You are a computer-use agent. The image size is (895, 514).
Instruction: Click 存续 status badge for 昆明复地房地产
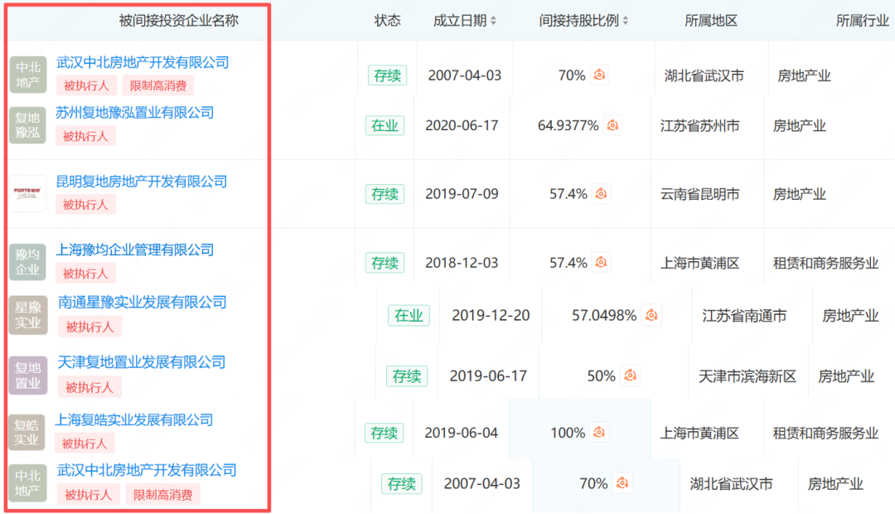385,194
